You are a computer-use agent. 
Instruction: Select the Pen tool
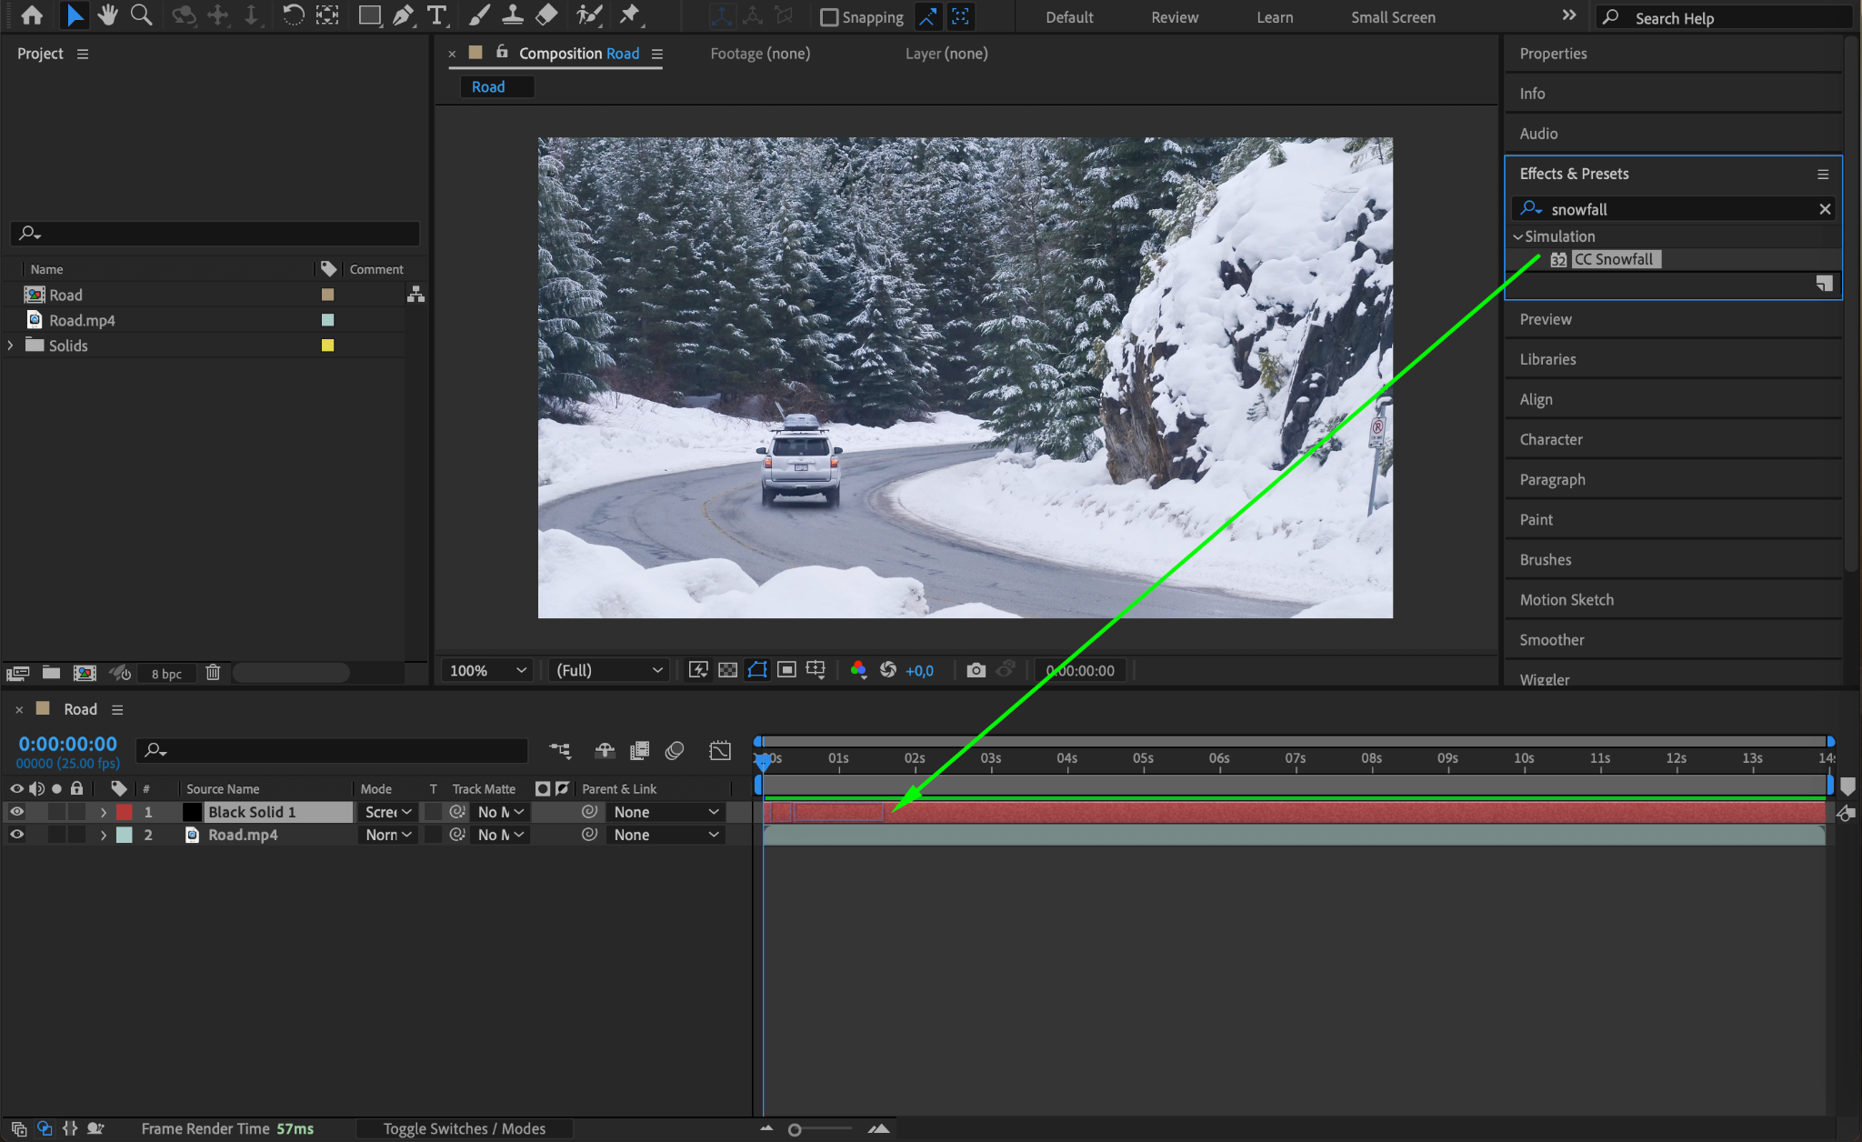[x=403, y=15]
